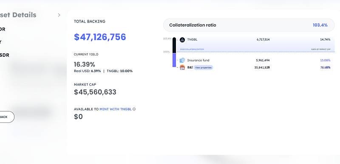This screenshot has width=340, height=164.
Task: Click the TNGBL row label
Action: pos(193,39)
